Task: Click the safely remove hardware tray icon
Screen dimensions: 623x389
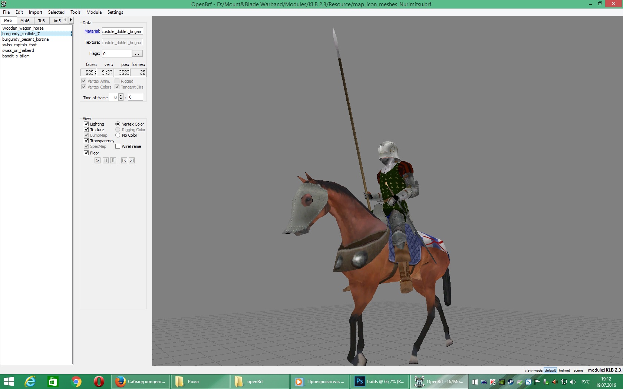Action: click(x=546, y=382)
